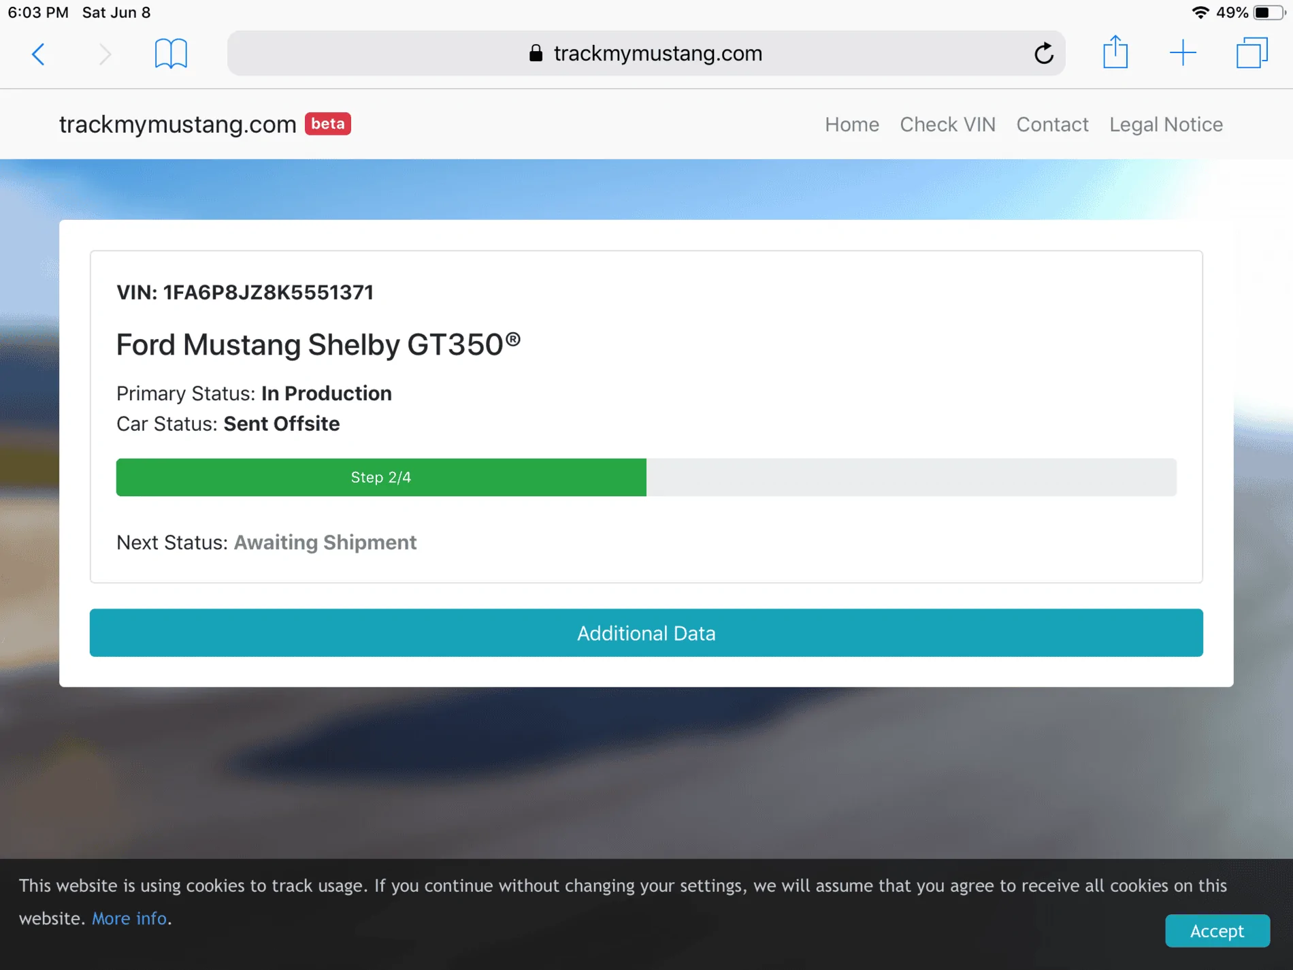1293x970 pixels.
Task: Tap the 49% battery percentage
Action: pyautogui.click(x=1232, y=12)
